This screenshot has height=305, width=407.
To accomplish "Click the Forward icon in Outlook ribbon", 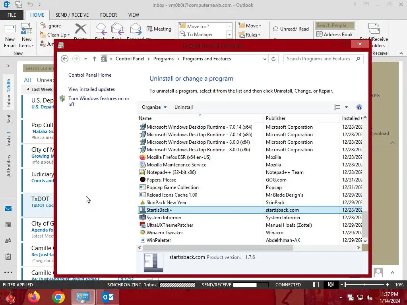I will pyautogui.click(x=136, y=29).
